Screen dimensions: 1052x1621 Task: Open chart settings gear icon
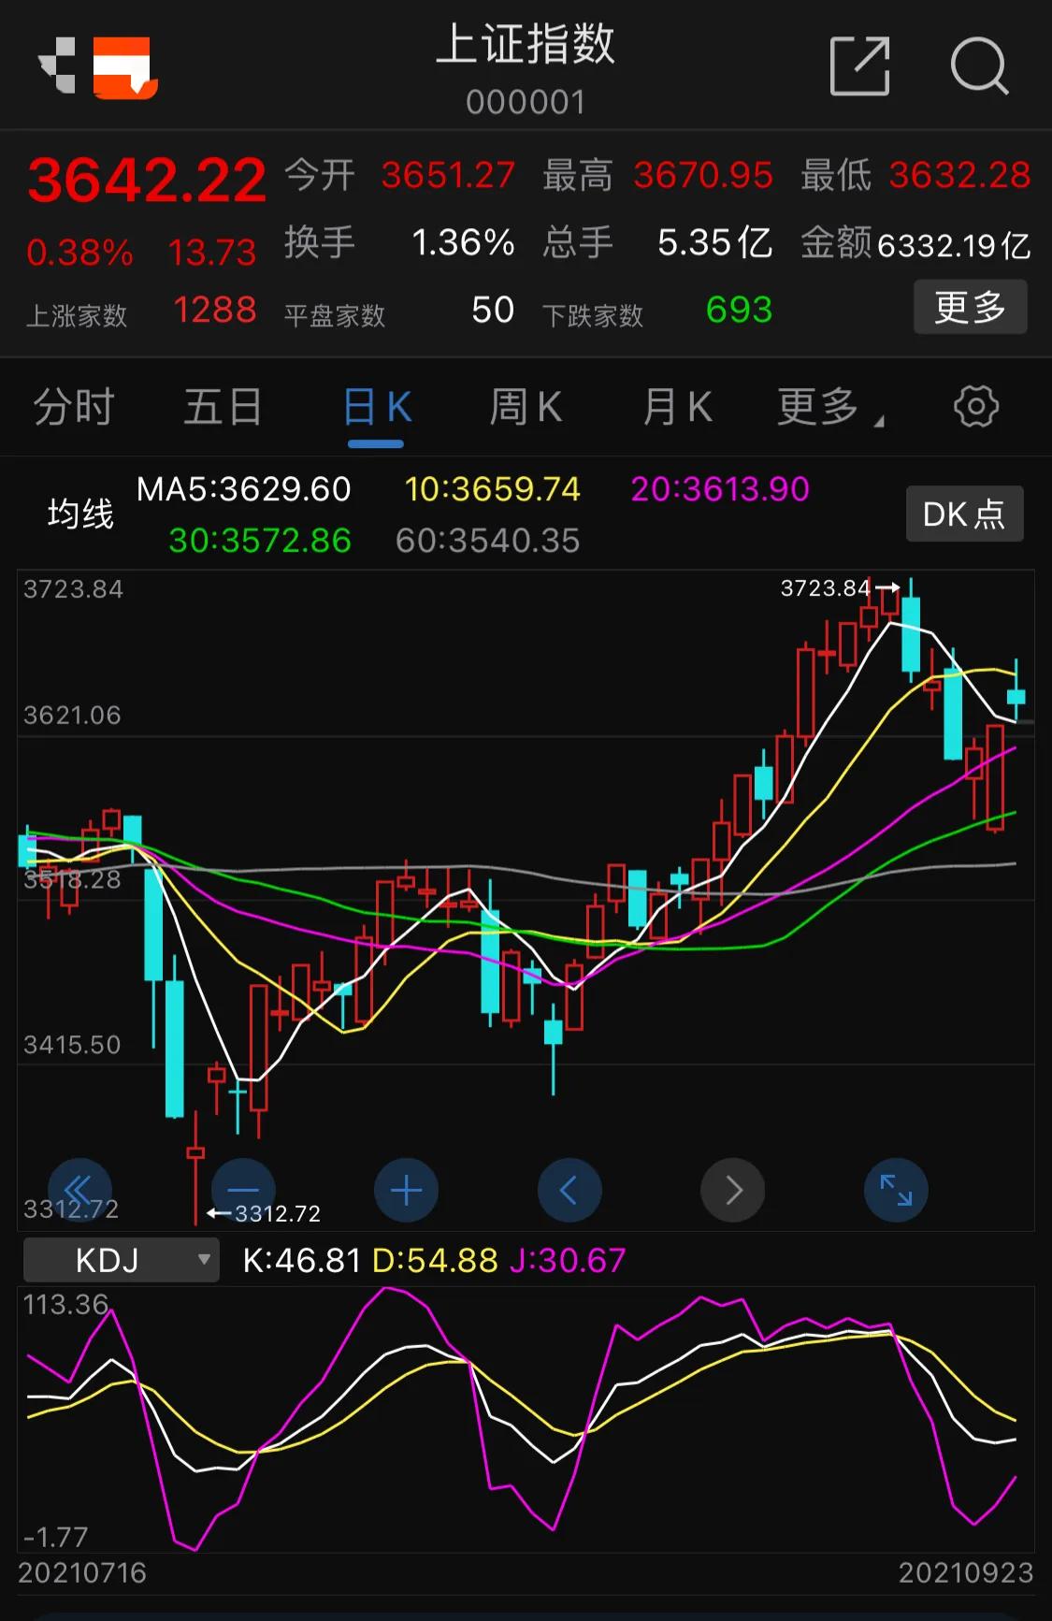click(976, 407)
